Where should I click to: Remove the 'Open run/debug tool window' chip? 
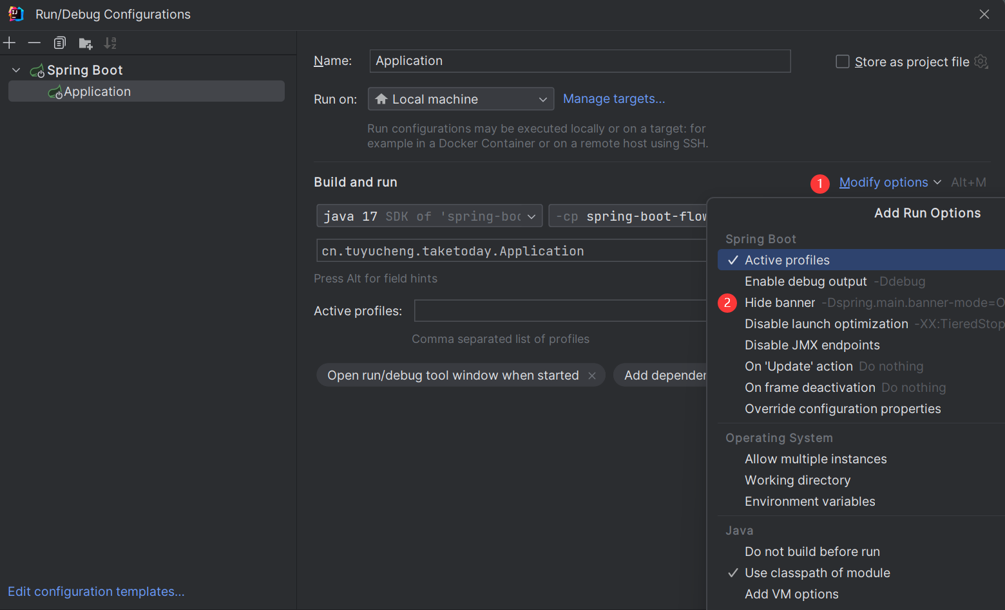(592, 376)
